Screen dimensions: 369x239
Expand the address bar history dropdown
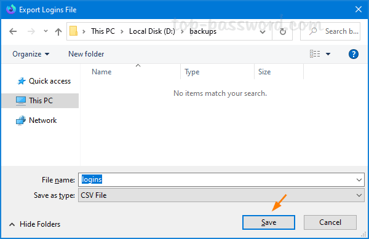point(263,32)
